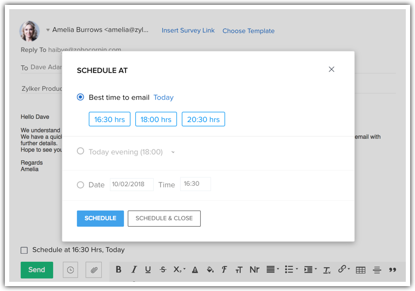Open the sender dropdown beside Amelia Burrows
Viewport: 415px width, 291px height.
[48, 30]
